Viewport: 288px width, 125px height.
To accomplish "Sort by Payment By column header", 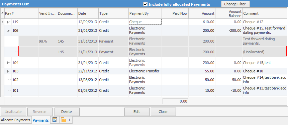I will [x=145, y=13].
